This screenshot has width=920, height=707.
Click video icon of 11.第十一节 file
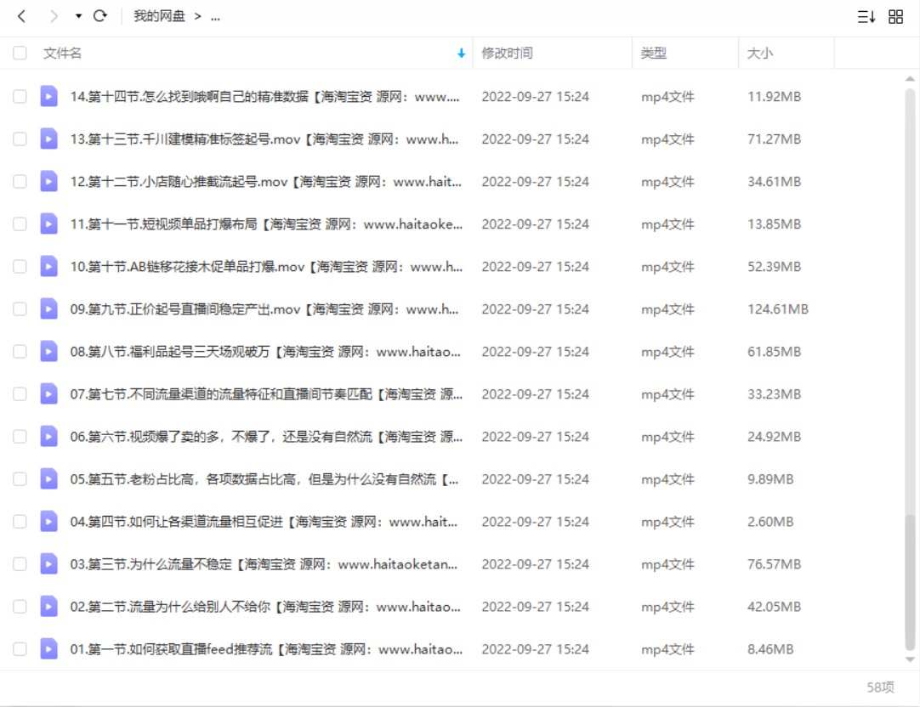48,224
